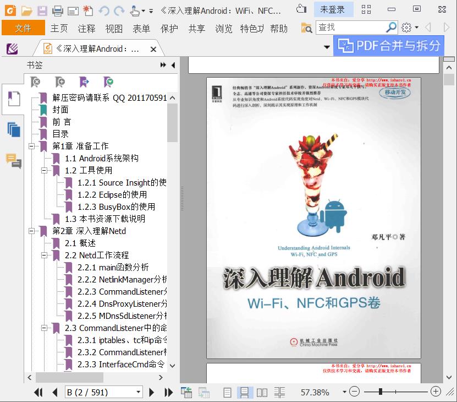The image size is (457, 402).
Task: Select continuous page view layout
Action: tap(244, 393)
